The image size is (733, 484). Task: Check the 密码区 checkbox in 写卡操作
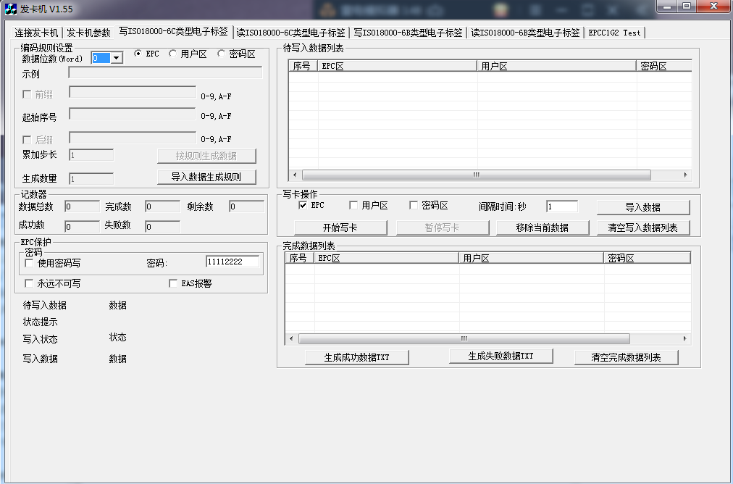coord(414,205)
